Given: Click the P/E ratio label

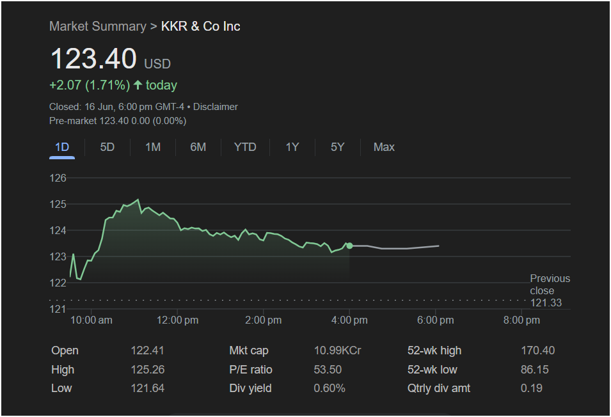Looking at the screenshot, I should 251,370.
